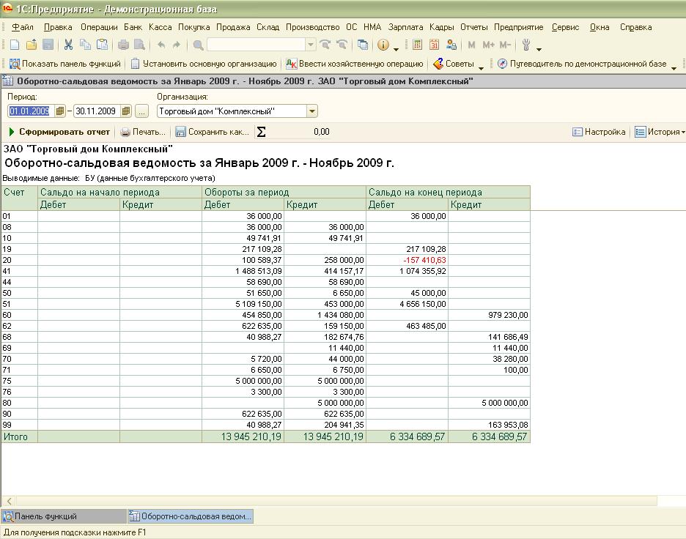This screenshot has width=686, height=539.
Task: Click the end date field 30.11.2009
Action: (97, 111)
